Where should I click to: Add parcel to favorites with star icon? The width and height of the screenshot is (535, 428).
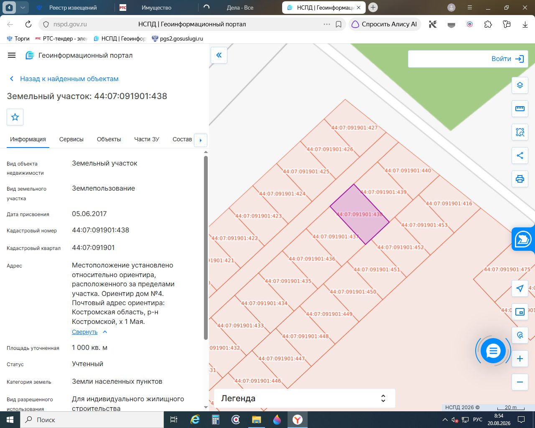15,117
